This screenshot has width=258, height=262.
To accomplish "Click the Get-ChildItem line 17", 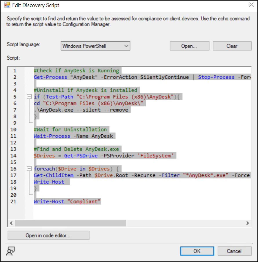I will point(142,175).
